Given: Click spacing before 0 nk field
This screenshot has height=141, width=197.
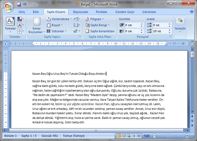Looking at the screenshot, I should coord(160,25).
